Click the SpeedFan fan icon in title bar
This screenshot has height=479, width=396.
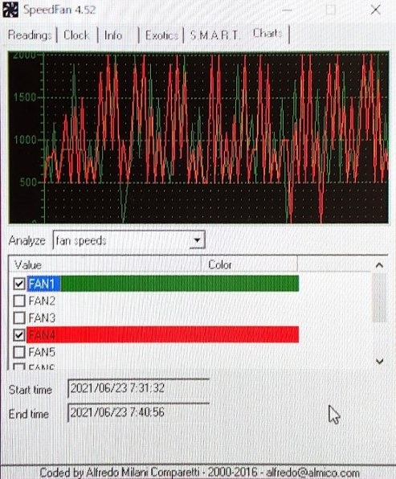10,10
